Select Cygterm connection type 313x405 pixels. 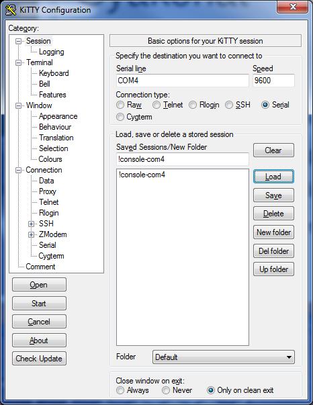(120, 117)
